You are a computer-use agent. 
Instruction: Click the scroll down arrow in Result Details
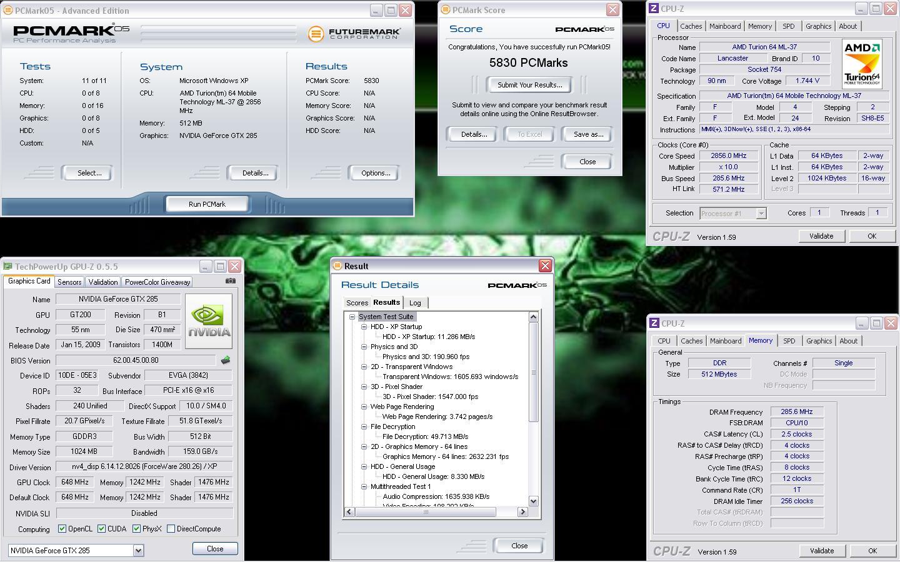coord(533,501)
